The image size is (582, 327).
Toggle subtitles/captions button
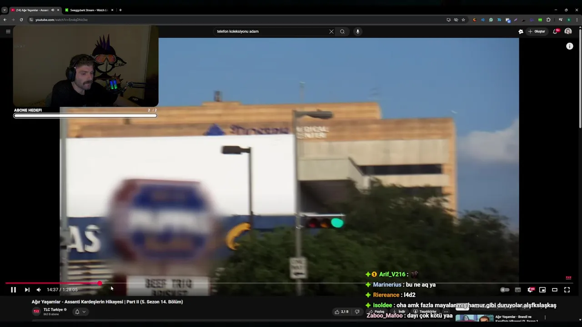[517, 290]
